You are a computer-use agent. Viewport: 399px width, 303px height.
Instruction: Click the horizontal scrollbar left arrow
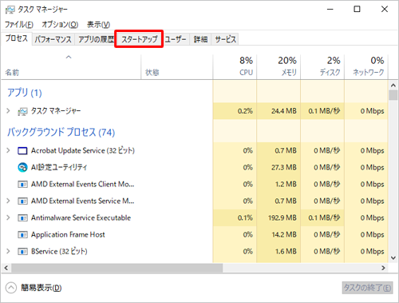pos(6,268)
